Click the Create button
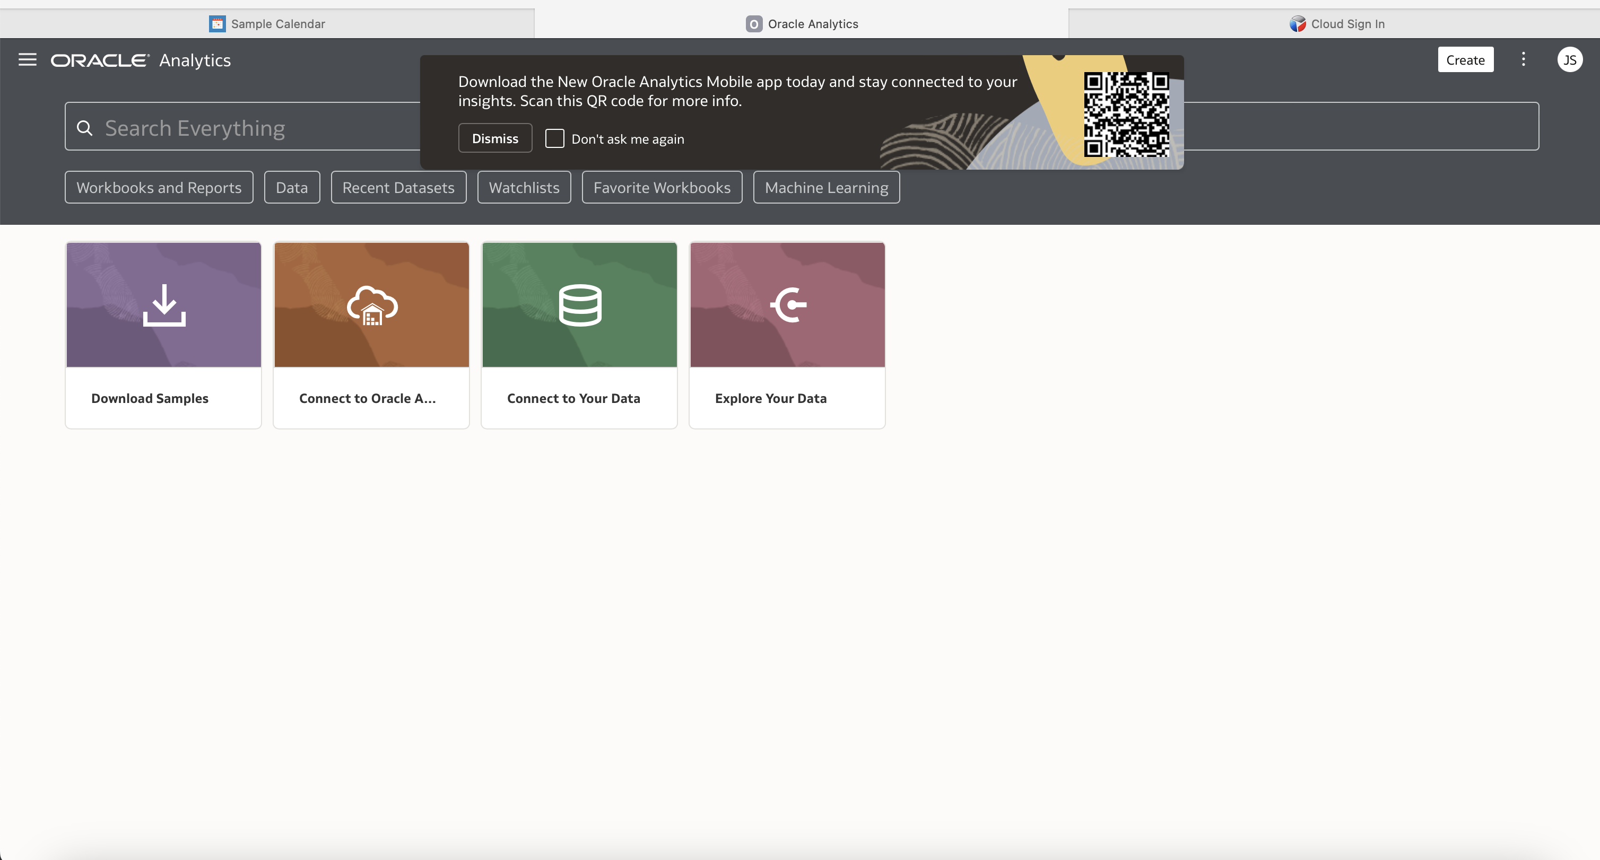Screen dimensions: 1600x860 (1465, 59)
